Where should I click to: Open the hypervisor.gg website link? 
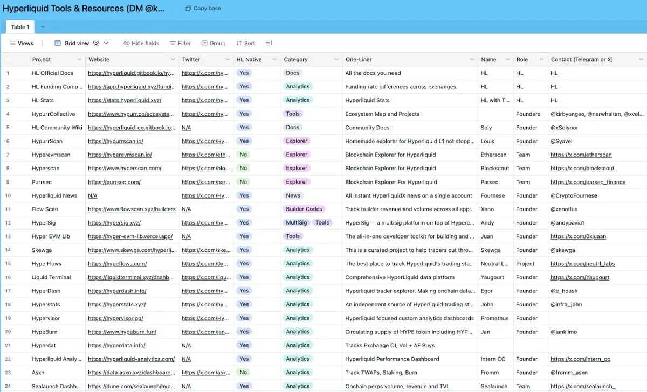pyautogui.click(x=115, y=318)
